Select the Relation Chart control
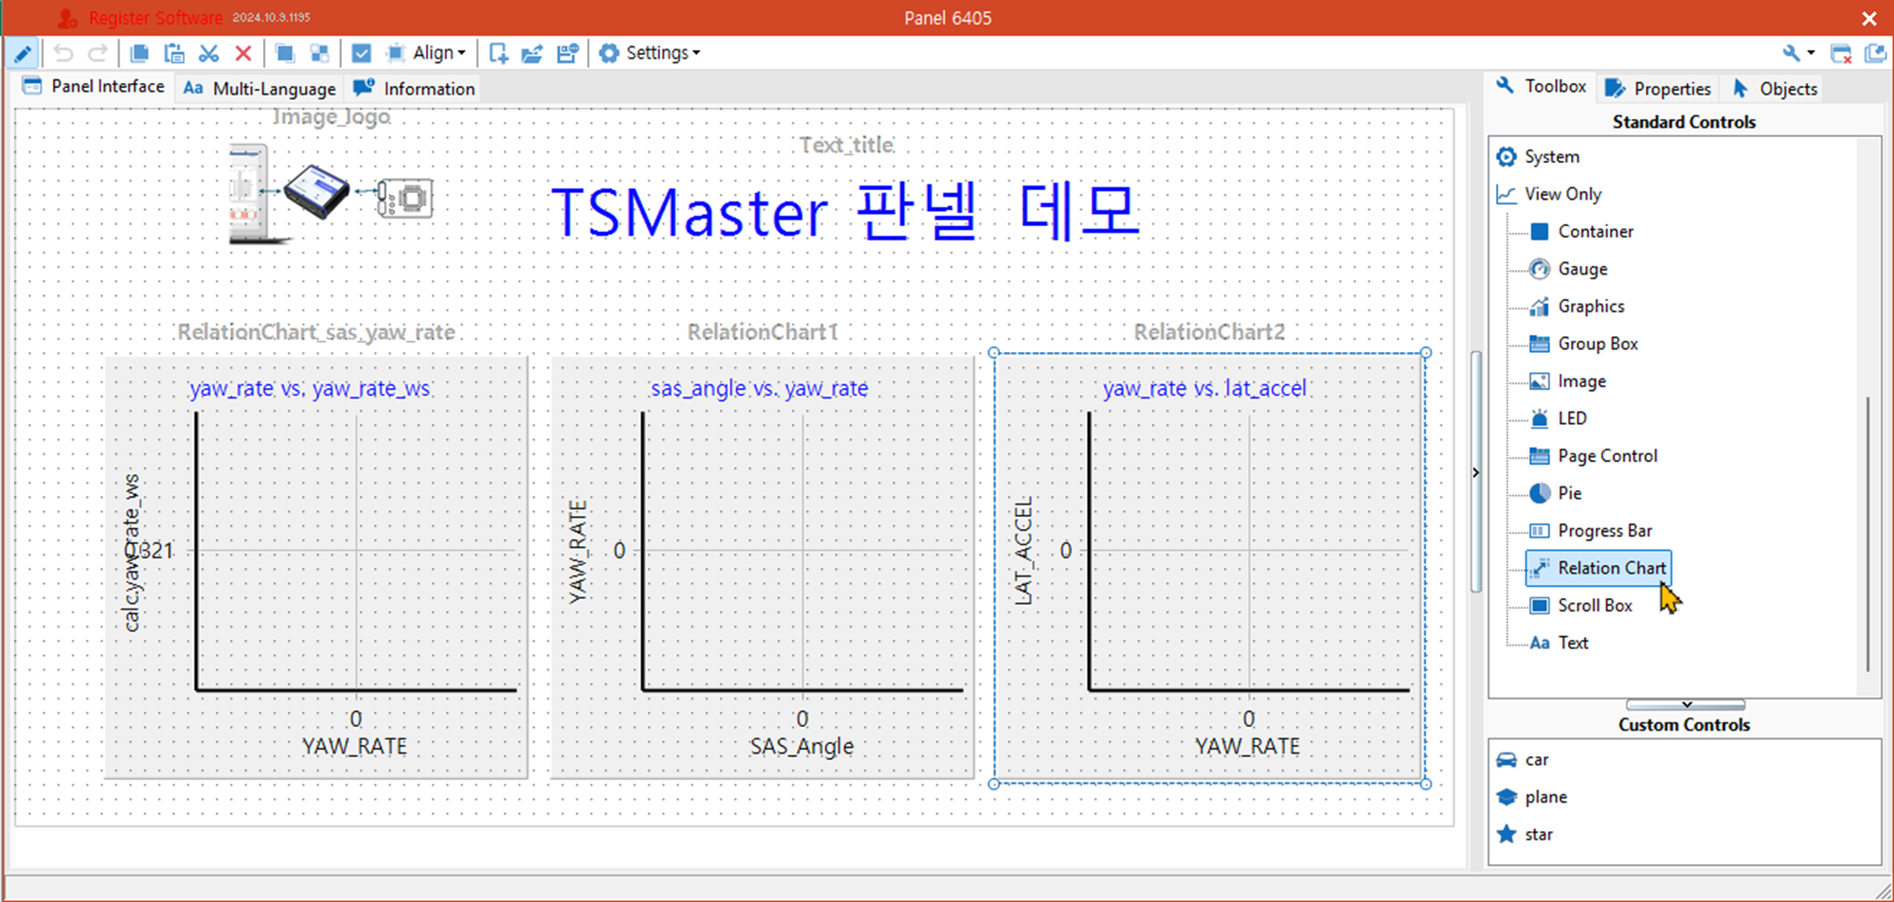The height and width of the screenshot is (902, 1894). [x=1599, y=568]
